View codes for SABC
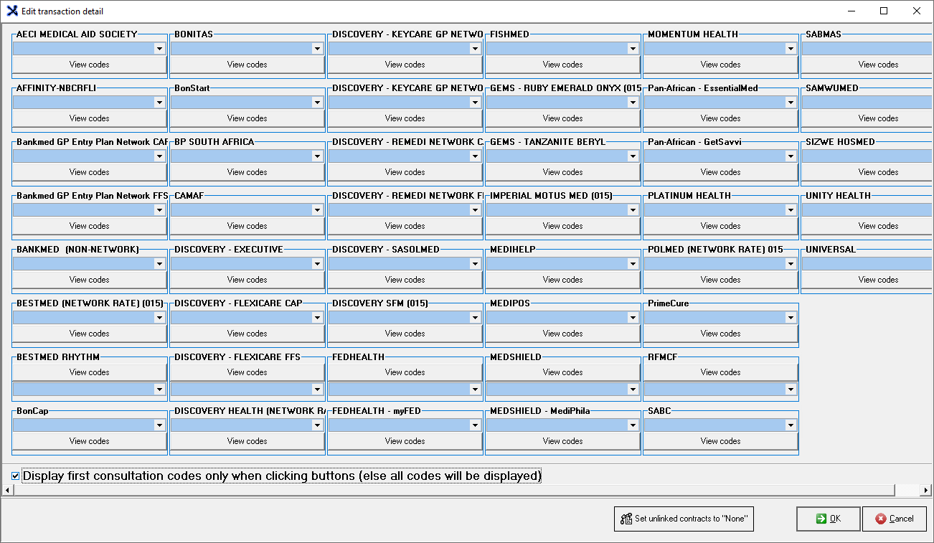 (x=721, y=441)
